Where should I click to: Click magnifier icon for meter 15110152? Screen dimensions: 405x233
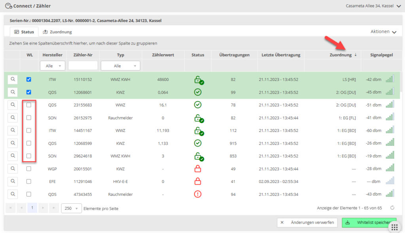13,79
